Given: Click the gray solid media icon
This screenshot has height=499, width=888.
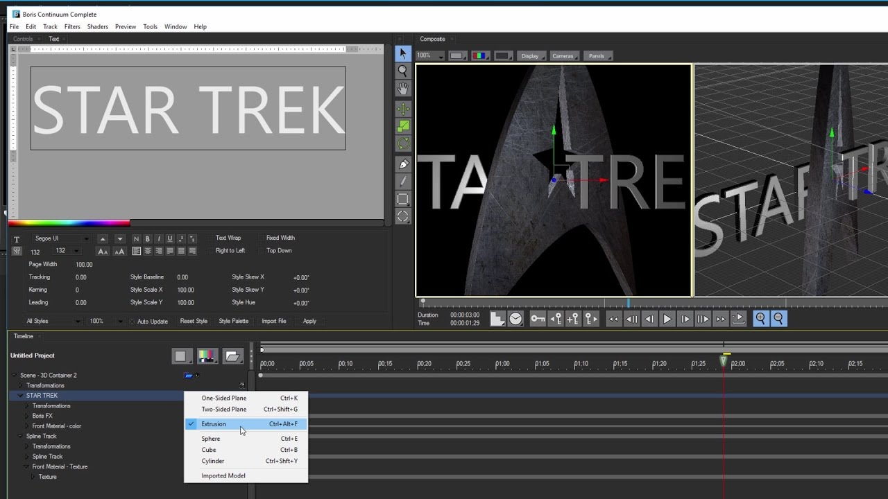Looking at the screenshot, I should (181, 356).
